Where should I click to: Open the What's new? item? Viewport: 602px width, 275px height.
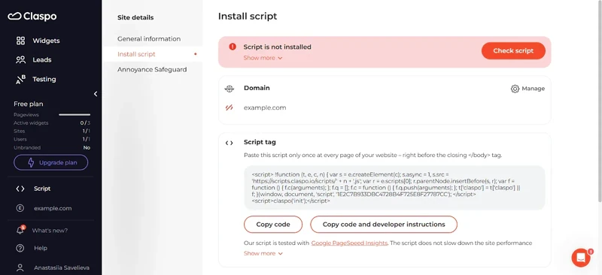point(50,231)
